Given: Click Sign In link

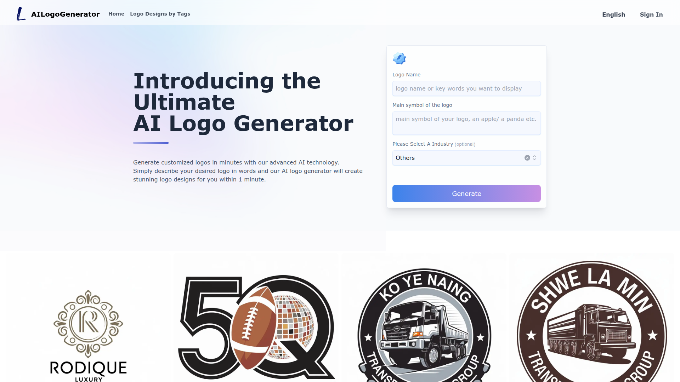Looking at the screenshot, I should click(x=651, y=15).
